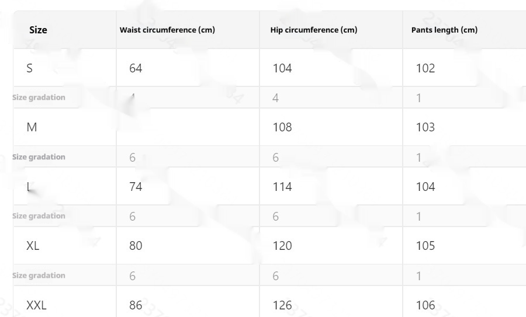Select pants length value 103
The width and height of the screenshot is (526, 317).
(425, 128)
